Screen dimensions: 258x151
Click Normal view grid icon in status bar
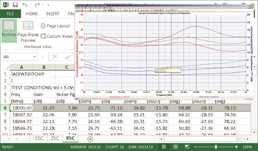click(x=164, y=147)
